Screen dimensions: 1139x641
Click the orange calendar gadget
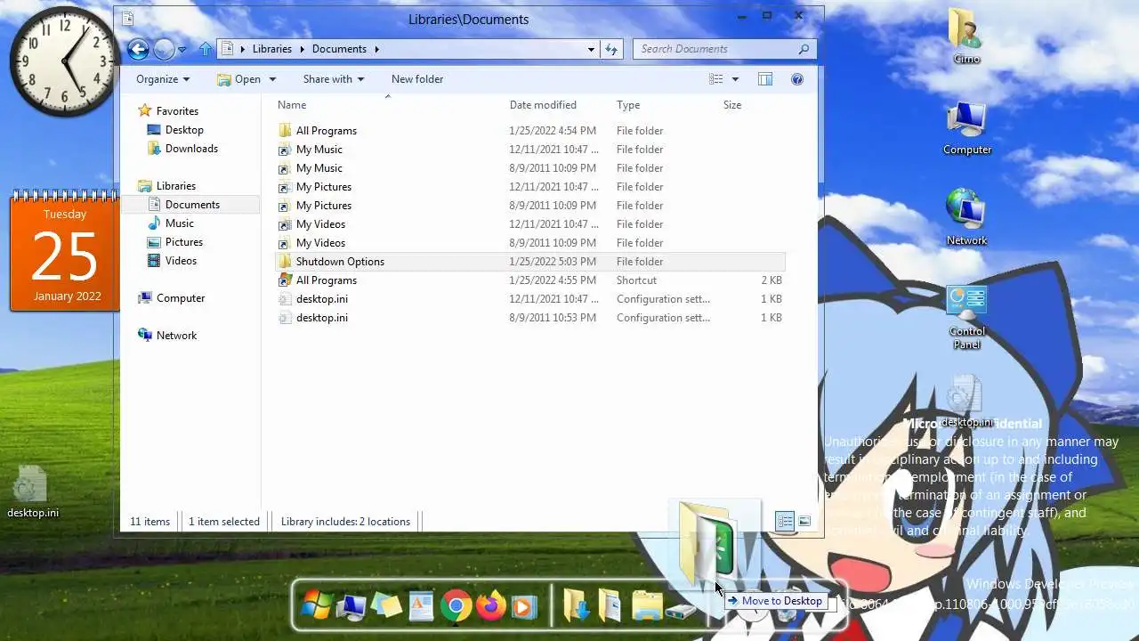(x=64, y=250)
